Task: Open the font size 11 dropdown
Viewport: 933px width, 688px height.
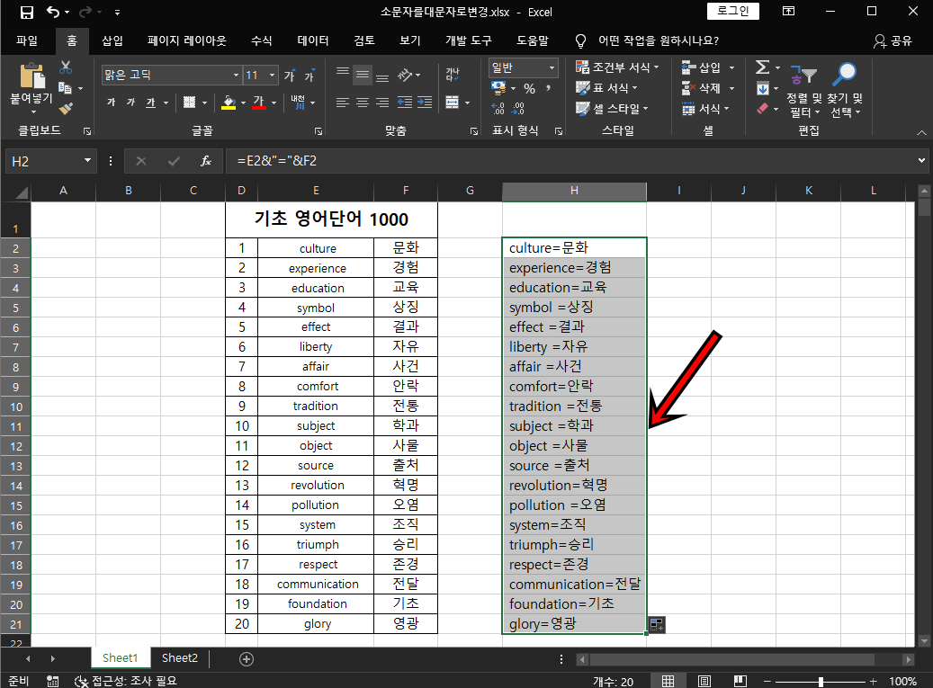Action: click(272, 75)
